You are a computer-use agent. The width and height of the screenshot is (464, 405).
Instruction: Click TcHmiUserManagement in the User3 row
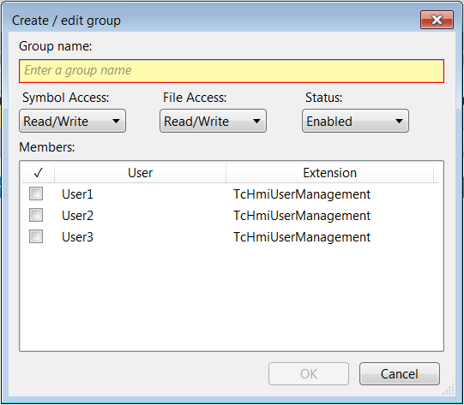point(302,237)
